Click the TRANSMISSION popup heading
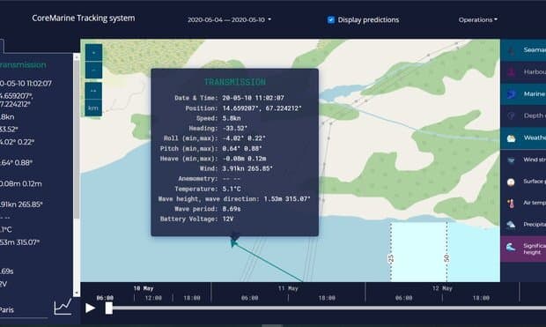This screenshot has height=327, width=546. point(235,82)
